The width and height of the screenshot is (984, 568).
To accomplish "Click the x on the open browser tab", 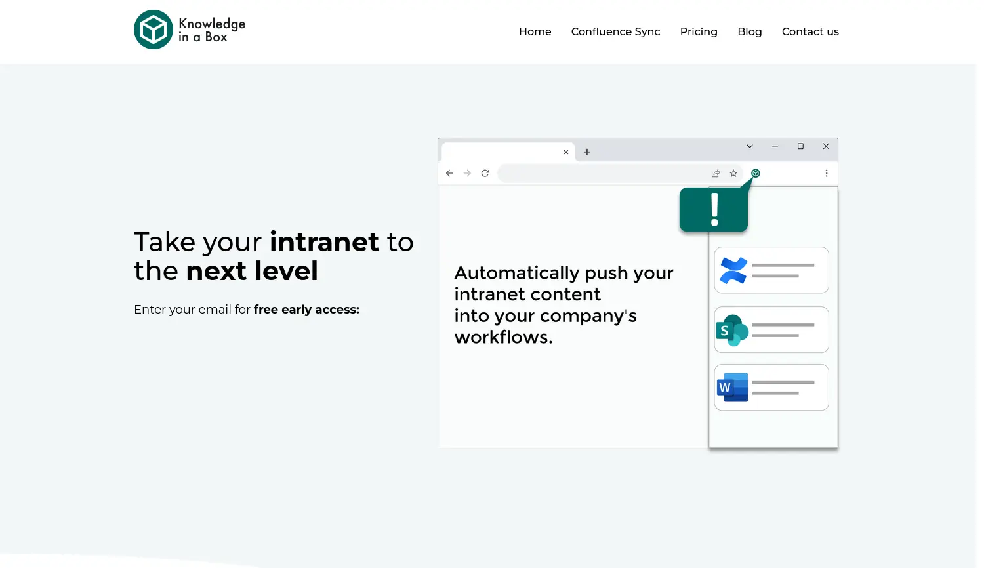I will pyautogui.click(x=565, y=152).
